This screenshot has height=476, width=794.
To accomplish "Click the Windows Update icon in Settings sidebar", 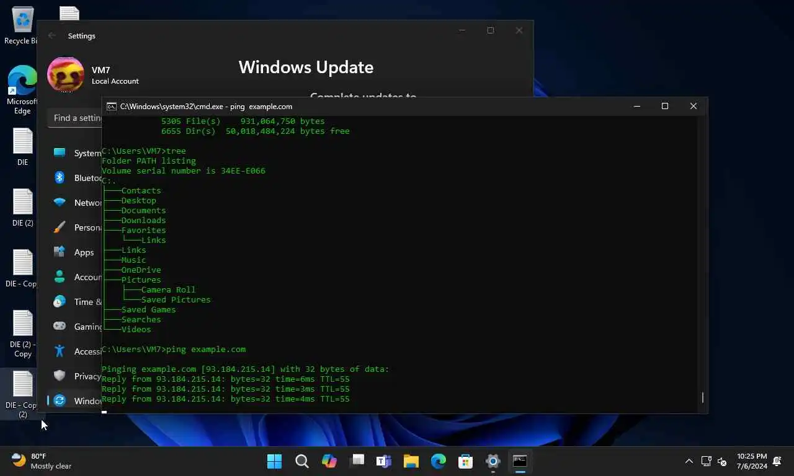I will (60, 400).
